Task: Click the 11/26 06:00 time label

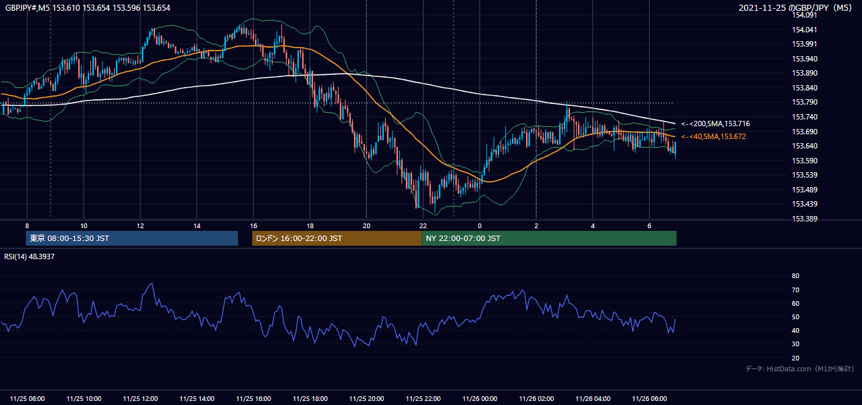Action: 650,398
